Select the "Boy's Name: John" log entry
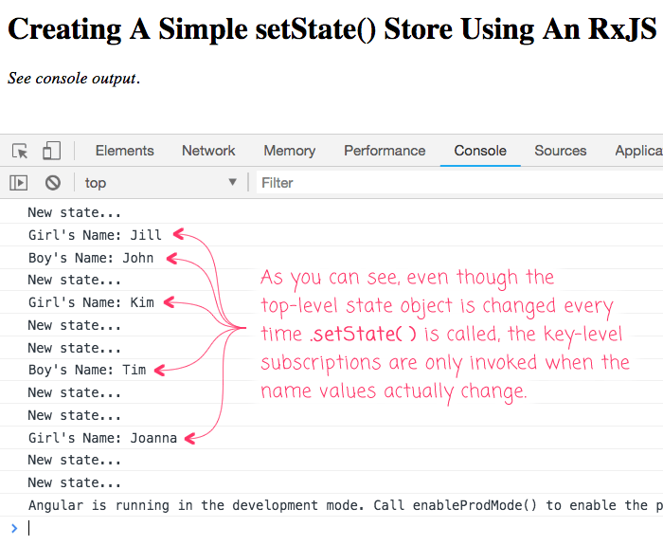The width and height of the screenshot is (663, 545). tap(331, 258)
